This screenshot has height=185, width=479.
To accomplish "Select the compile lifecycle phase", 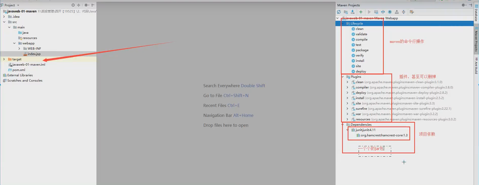I will tap(362, 40).
